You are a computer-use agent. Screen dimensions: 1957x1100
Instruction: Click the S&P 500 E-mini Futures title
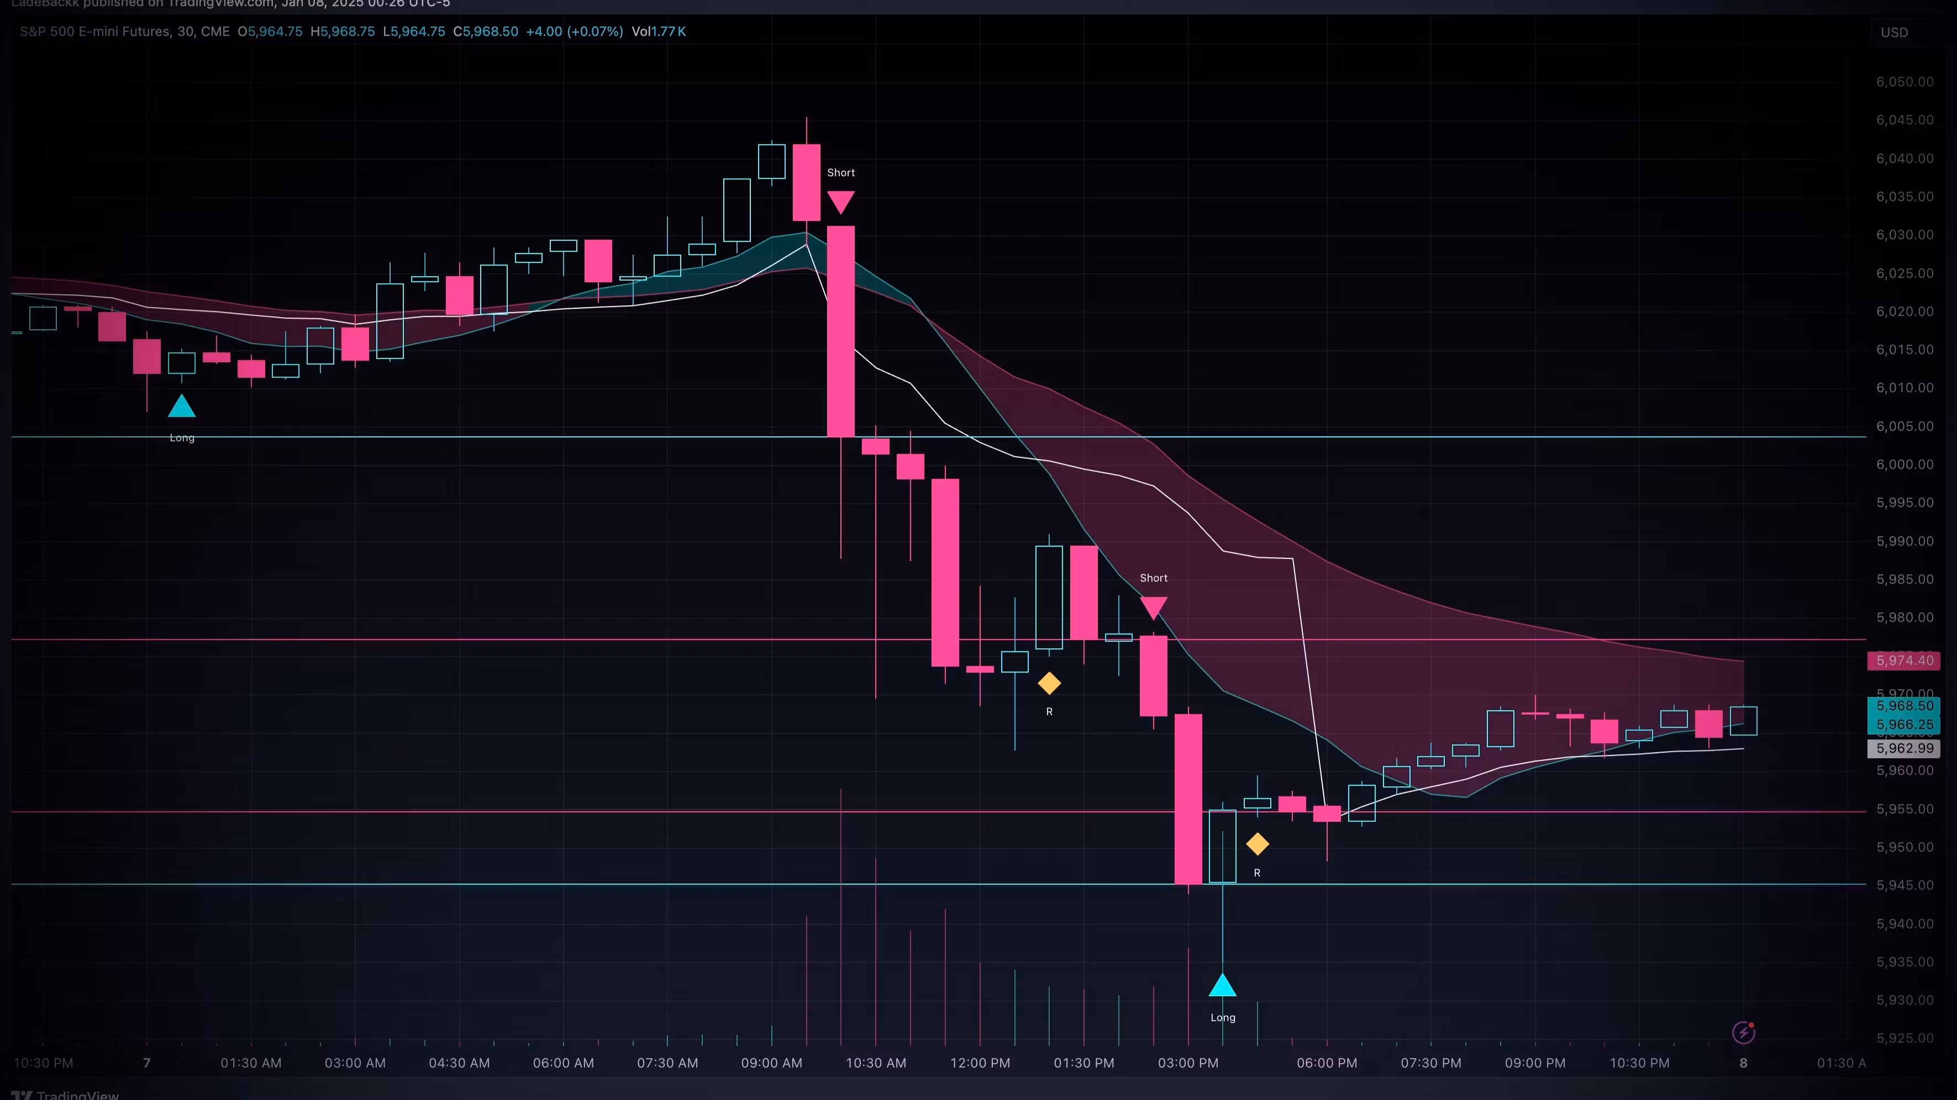pyautogui.click(x=95, y=31)
